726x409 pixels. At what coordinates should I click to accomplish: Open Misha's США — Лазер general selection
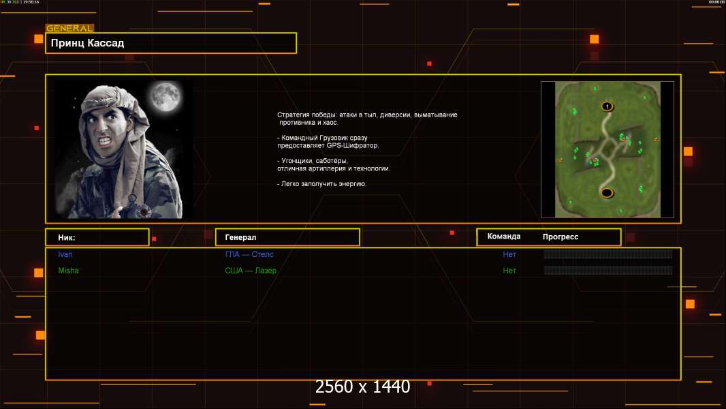[251, 271]
